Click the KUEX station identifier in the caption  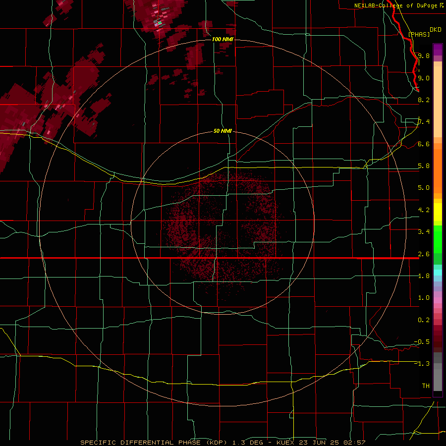pyautogui.click(x=285, y=443)
